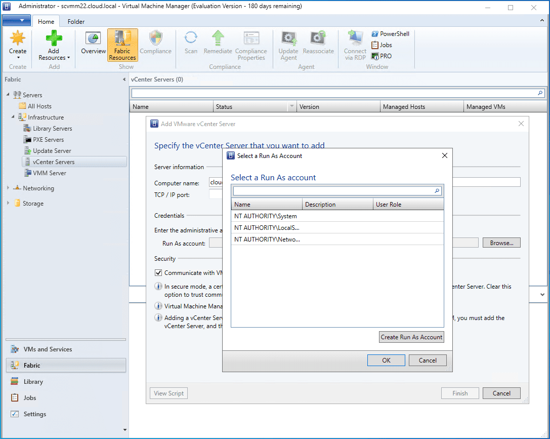Collapse the Servers tree node
This screenshot has height=439, width=550.
[x=8, y=95]
